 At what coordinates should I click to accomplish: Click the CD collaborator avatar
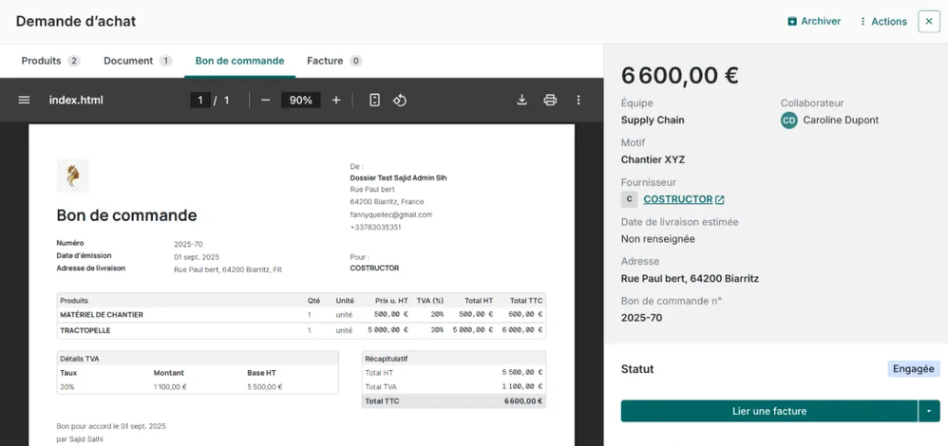(789, 121)
